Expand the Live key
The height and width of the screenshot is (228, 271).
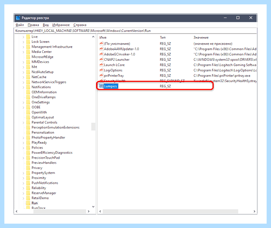click(x=23, y=37)
